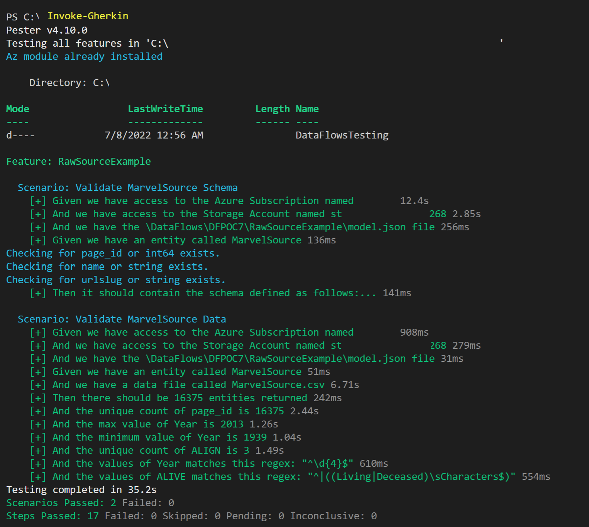Image resolution: width=589 pixels, height=527 pixels.
Task: Select "Testing completed in 35.2s" line
Action: [x=81, y=490]
